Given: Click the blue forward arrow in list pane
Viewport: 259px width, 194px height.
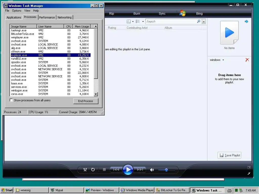Looking at the screenshot, I should 246,21.
